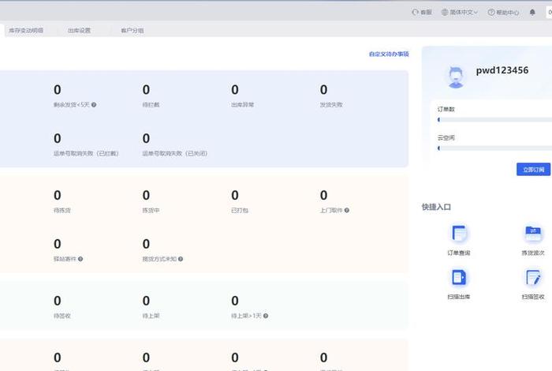
Task: Open the 客户分组 tab
Action: tap(132, 31)
